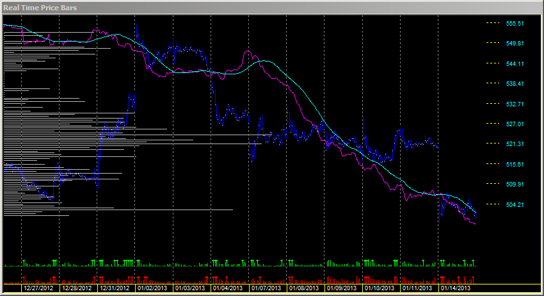Select the 515.61 price level label
Image resolution: width=544 pixels, height=296 pixels.
tap(515, 164)
